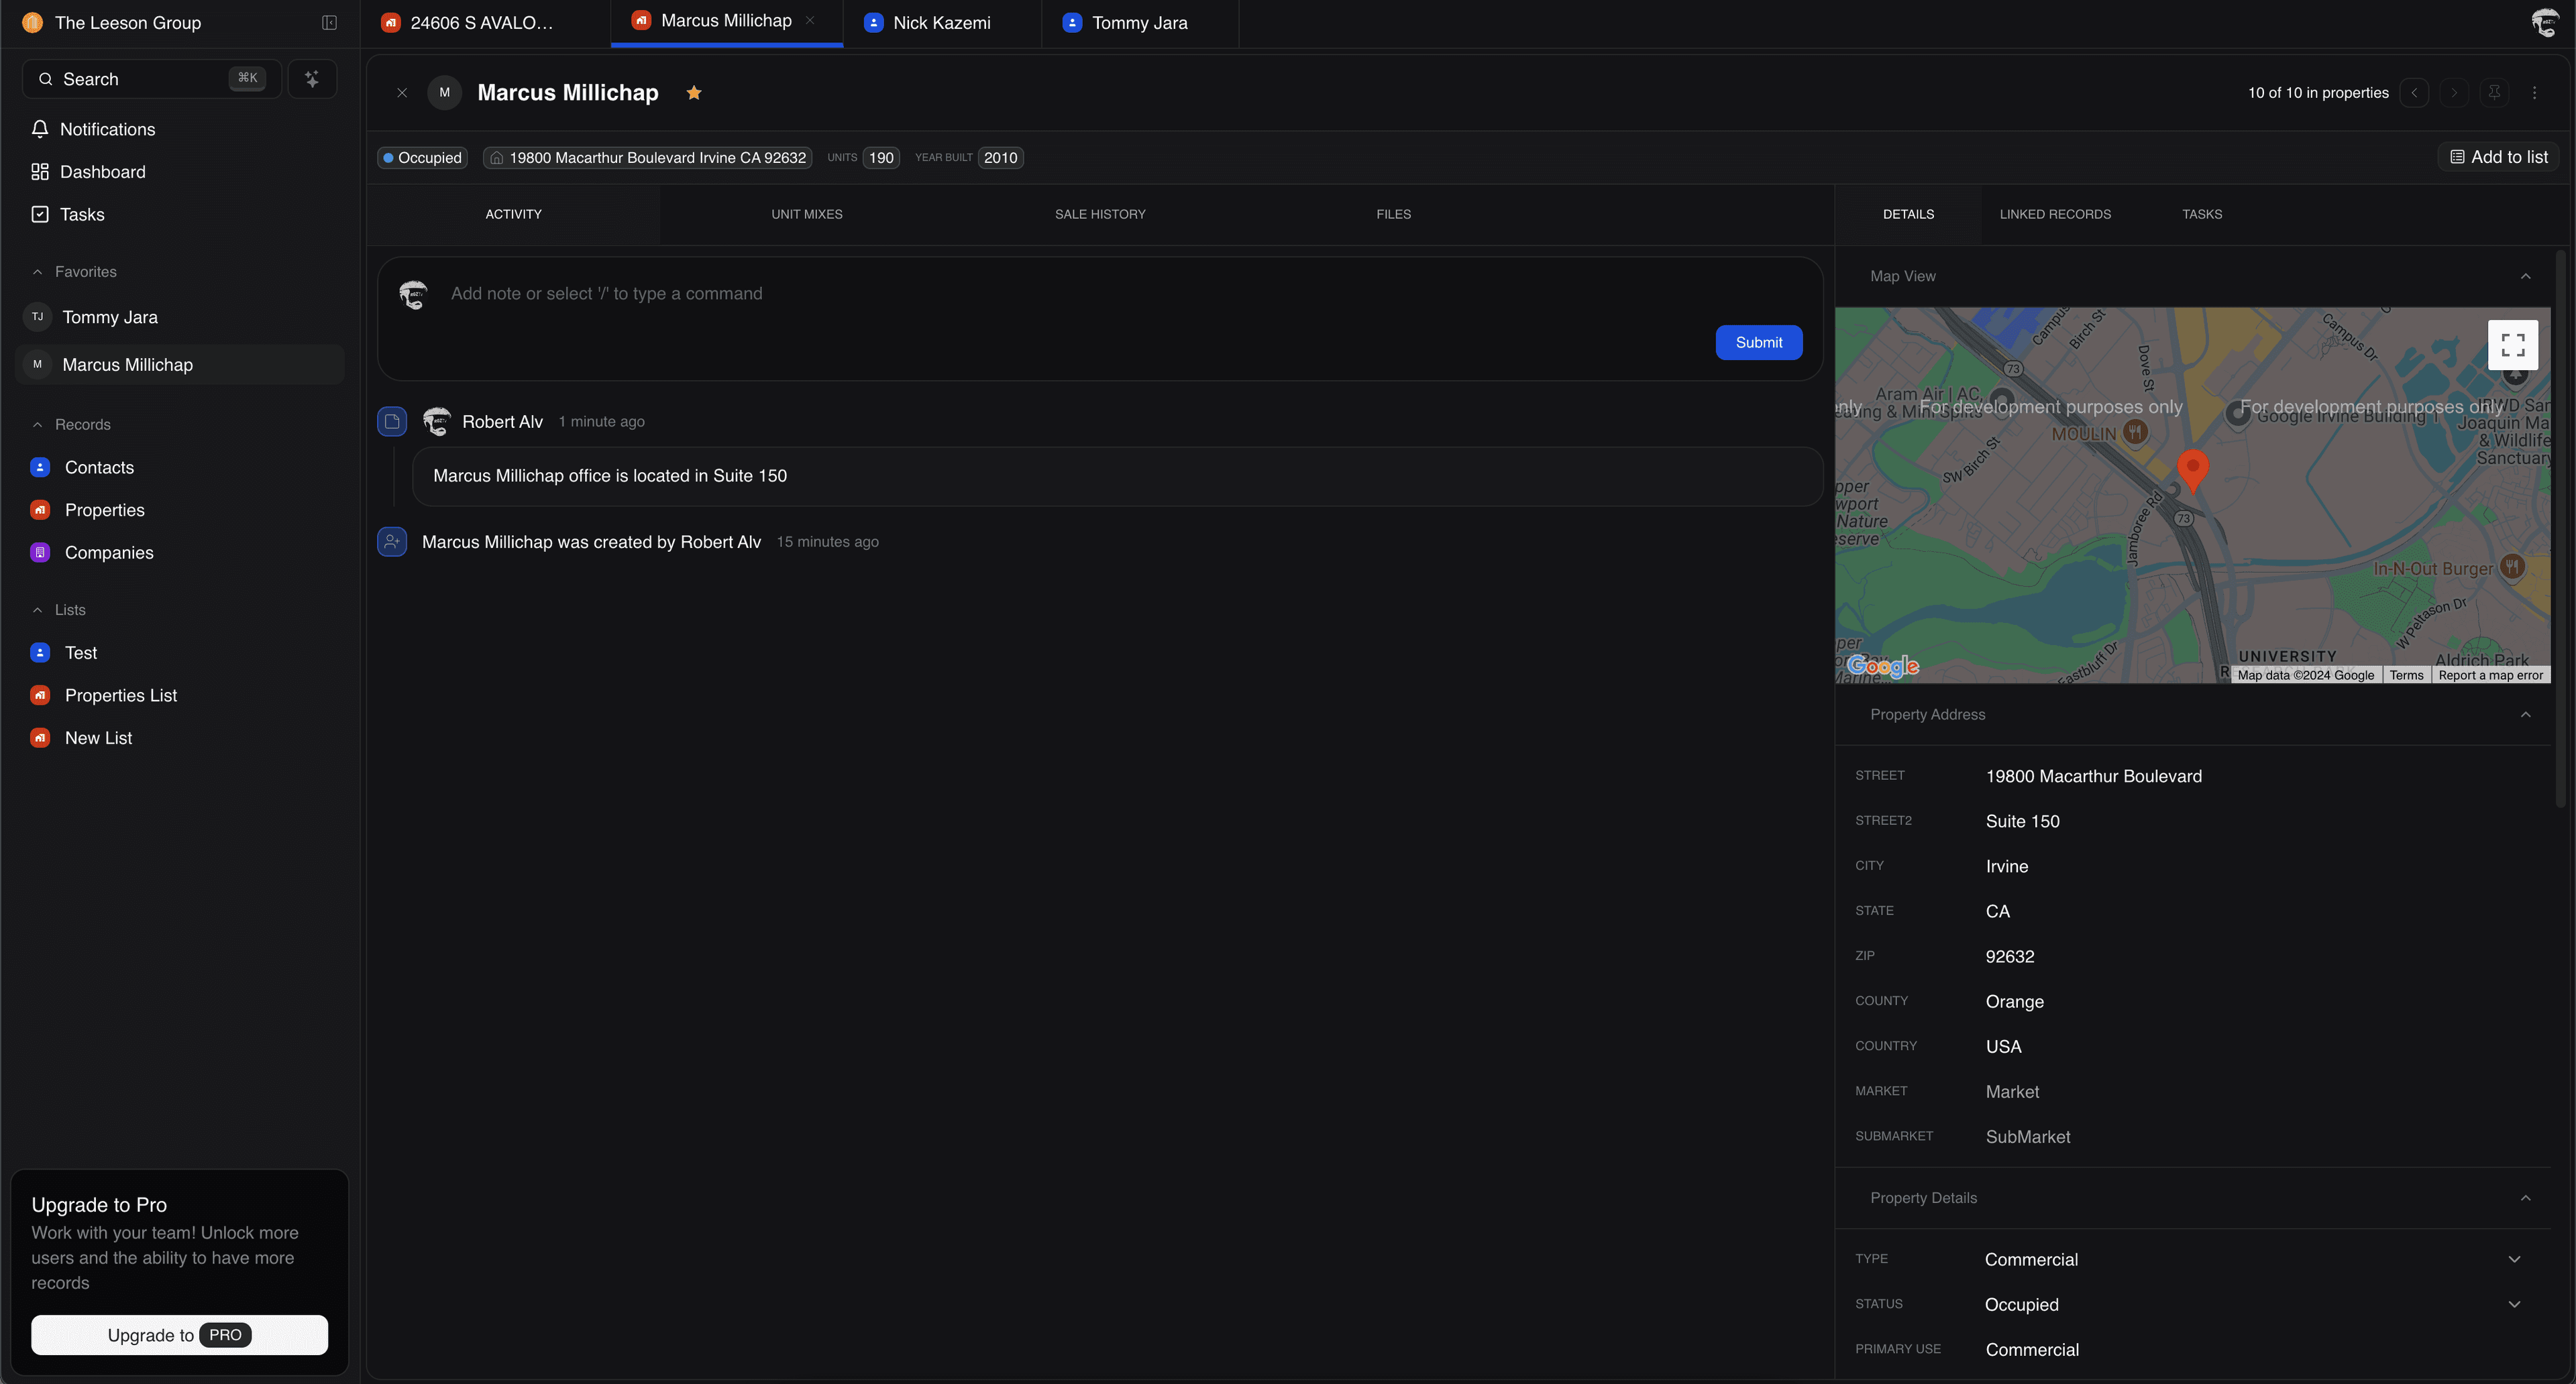Collapse the Favorites section in the sidebar
2576x1384 pixels.
point(38,272)
